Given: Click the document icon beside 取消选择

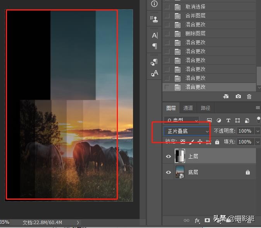Looking at the screenshot, I should (x=178, y=7).
